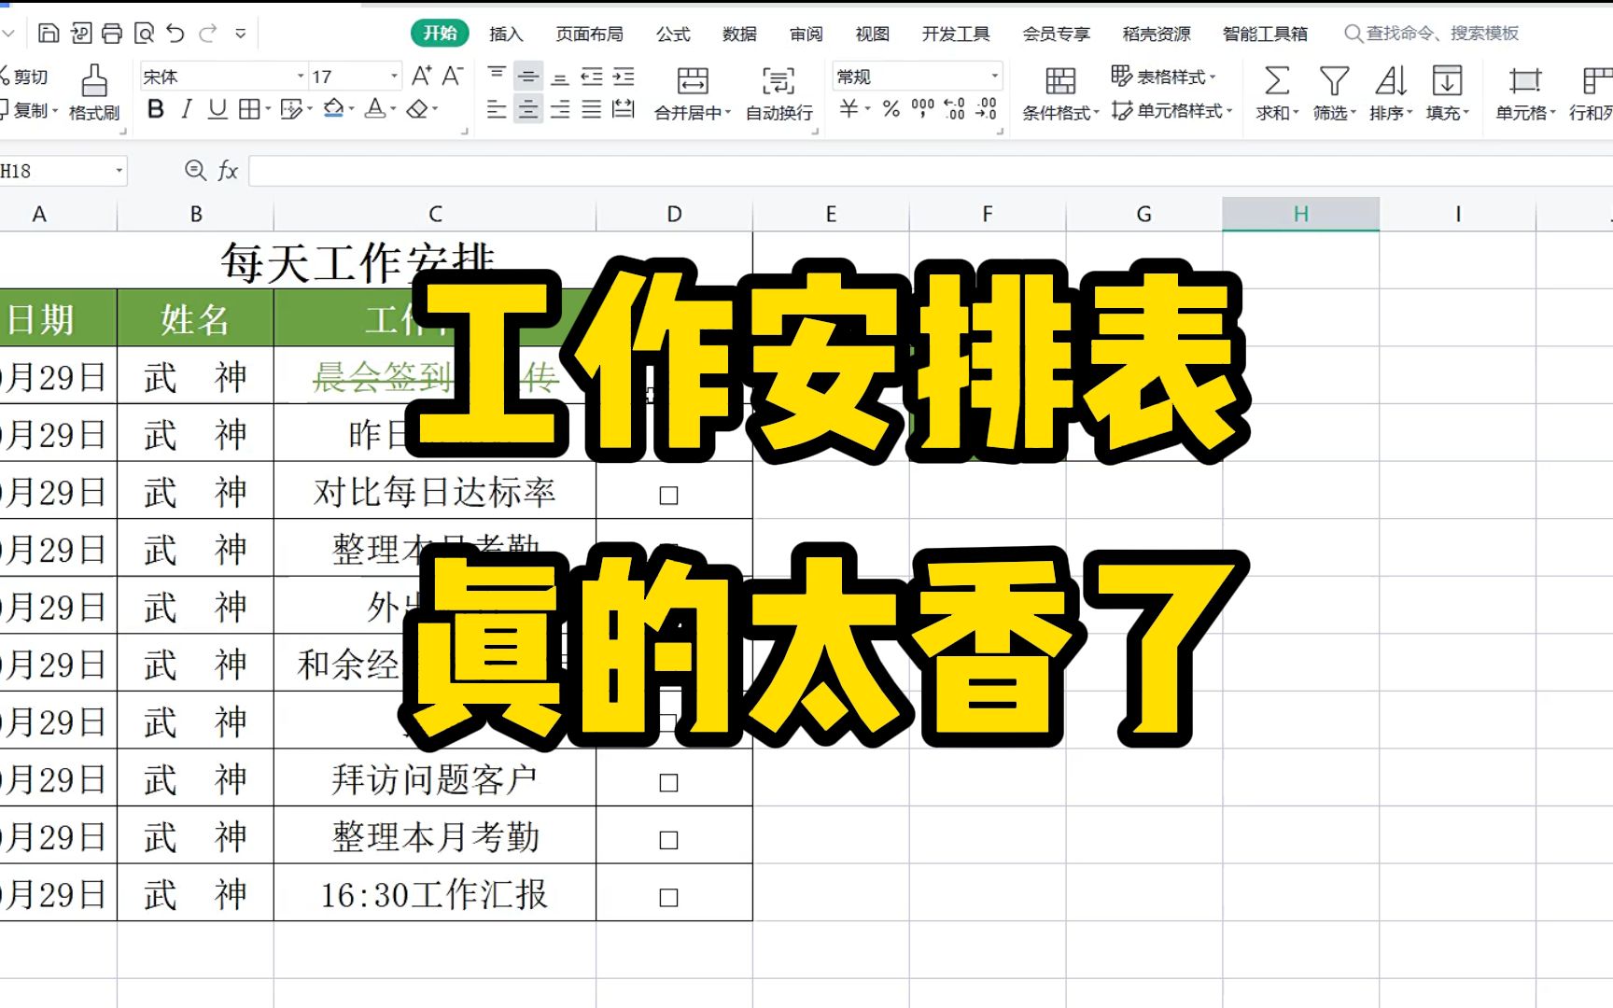This screenshot has width=1613, height=1008.
Task: Toggle Bold formatting
Action: coord(156,109)
